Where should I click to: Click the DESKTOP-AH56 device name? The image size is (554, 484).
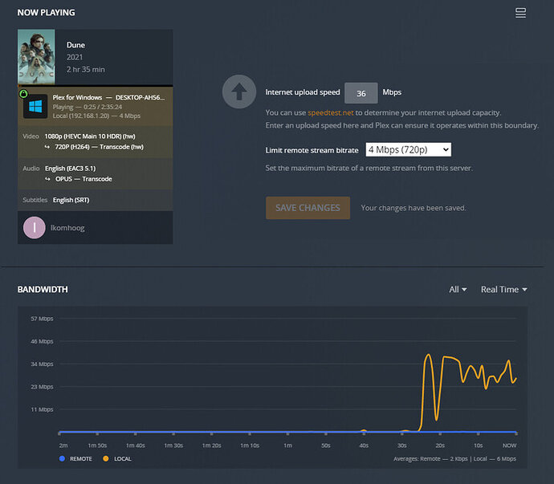[140, 97]
